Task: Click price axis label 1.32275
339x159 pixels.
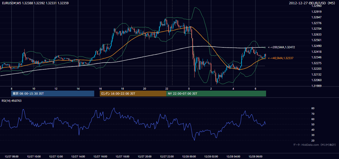Action: (x=317, y=63)
